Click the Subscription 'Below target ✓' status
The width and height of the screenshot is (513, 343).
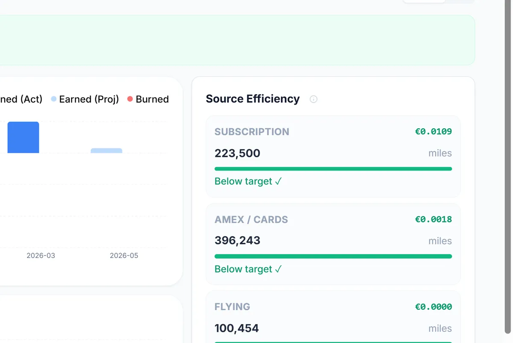tap(248, 181)
